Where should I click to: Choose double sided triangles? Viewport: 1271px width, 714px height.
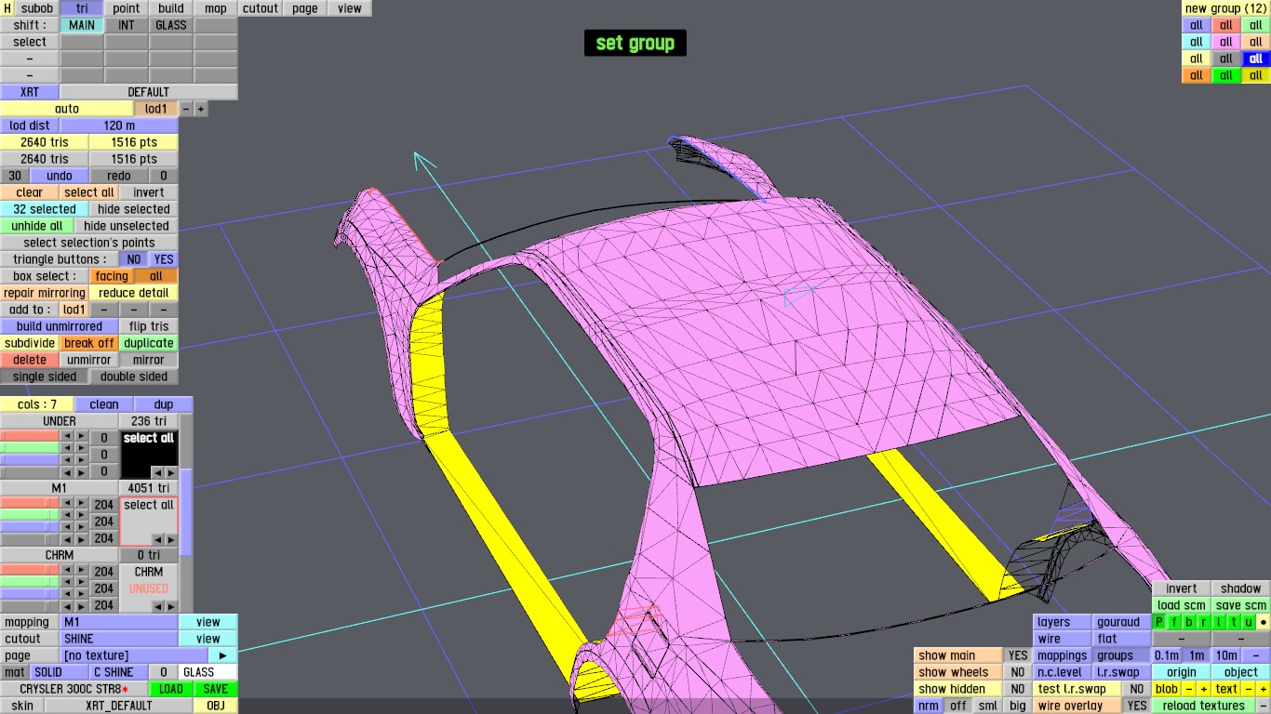pos(134,377)
